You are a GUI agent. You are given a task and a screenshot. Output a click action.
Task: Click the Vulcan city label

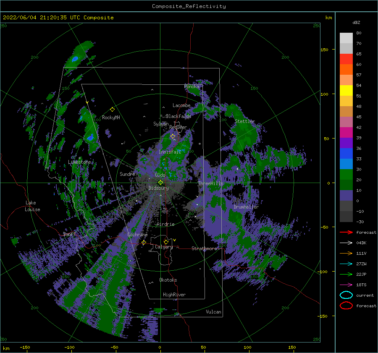(x=213, y=312)
